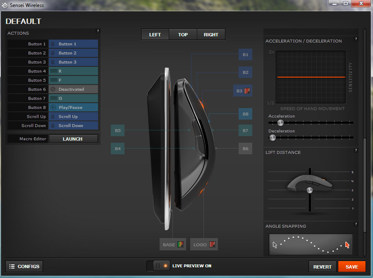This screenshot has width=373, height=278.
Task: Open the CONFIGS list button
Action: (24, 266)
